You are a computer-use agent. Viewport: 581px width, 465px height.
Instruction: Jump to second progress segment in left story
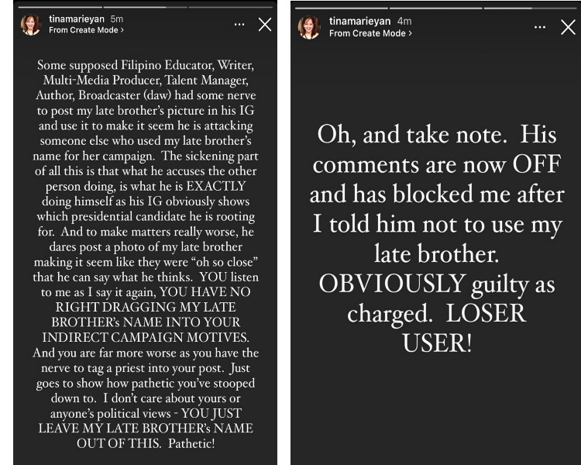coord(146,7)
